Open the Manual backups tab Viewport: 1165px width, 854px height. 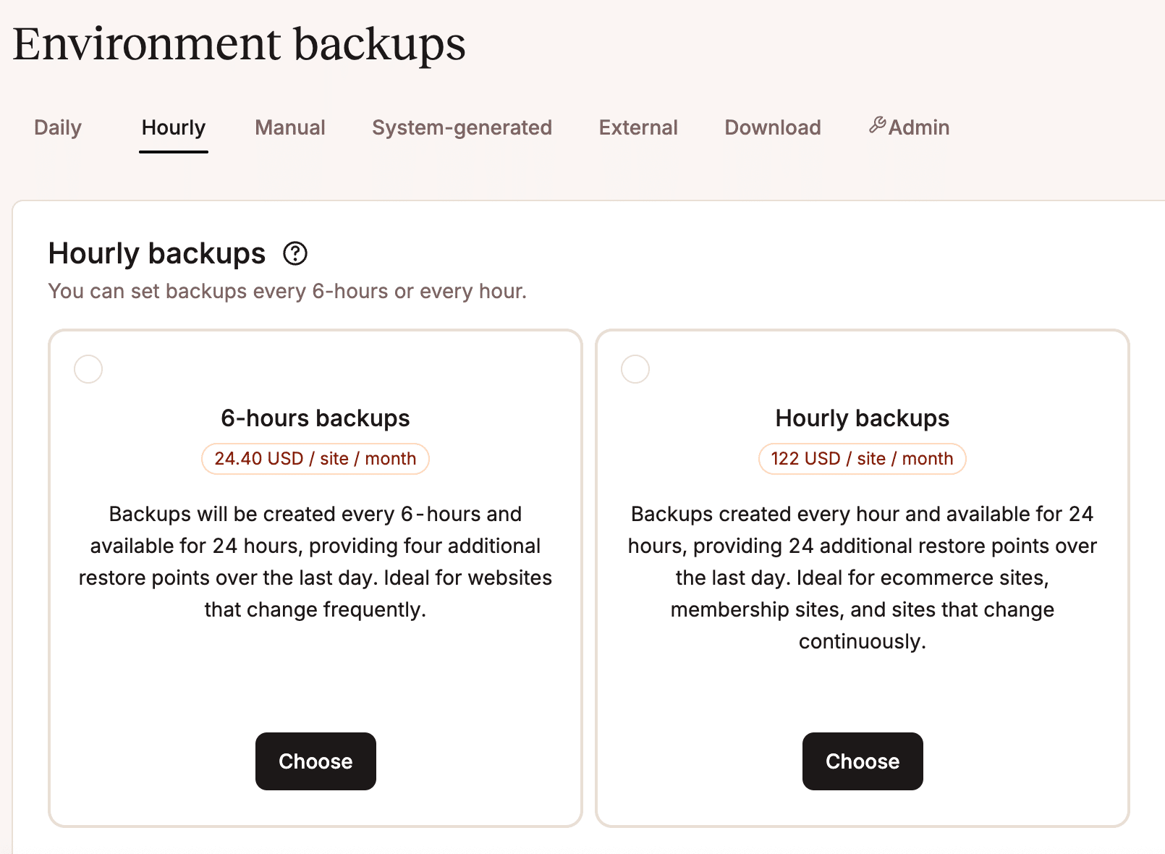[289, 127]
